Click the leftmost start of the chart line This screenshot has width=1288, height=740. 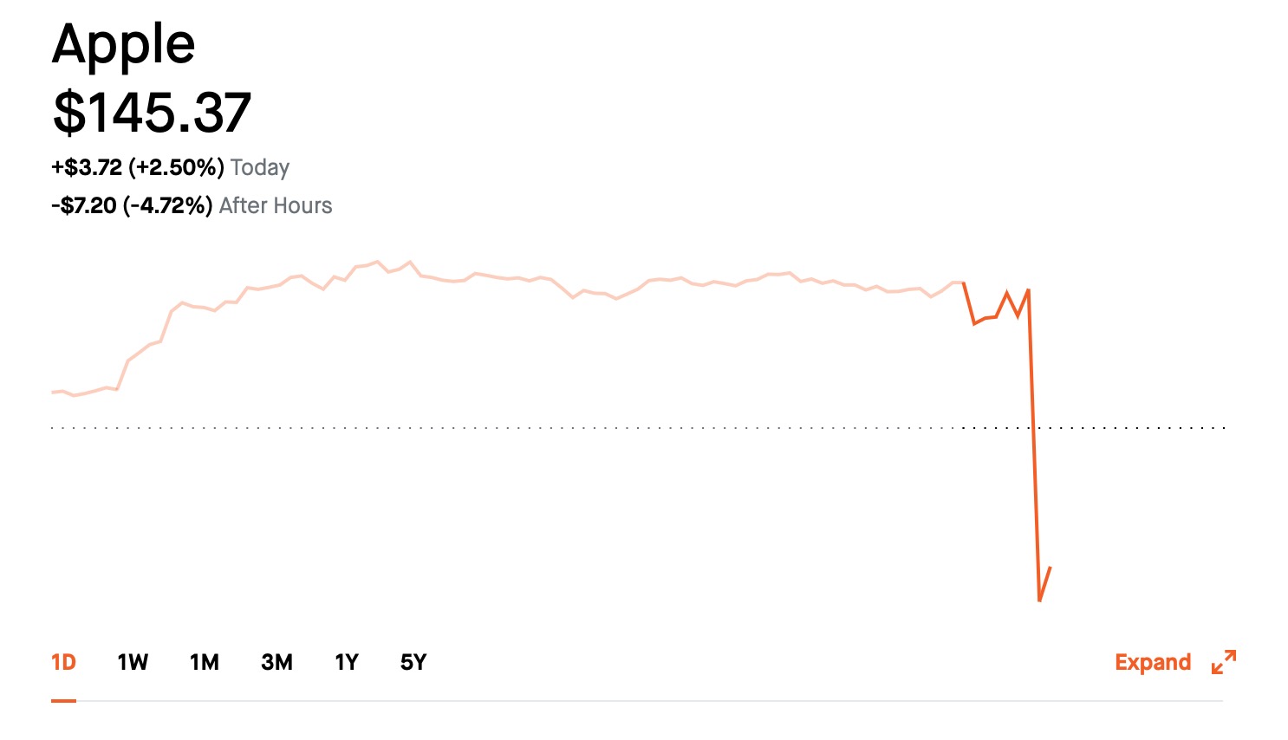(x=53, y=393)
